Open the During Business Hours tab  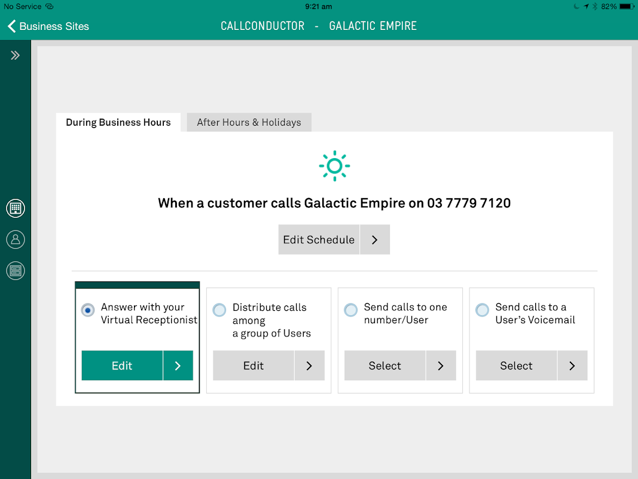tap(118, 122)
